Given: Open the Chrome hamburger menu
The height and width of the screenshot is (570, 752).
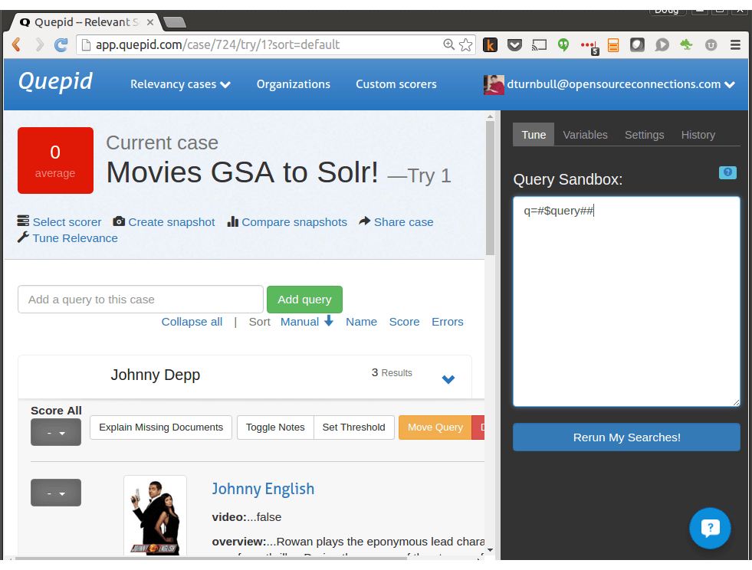Looking at the screenshot, I should [735, 45].
